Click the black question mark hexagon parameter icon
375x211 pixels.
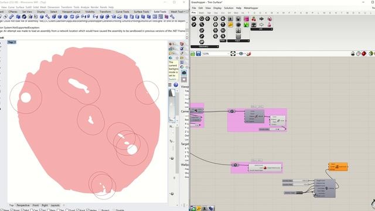pos(223,25)
